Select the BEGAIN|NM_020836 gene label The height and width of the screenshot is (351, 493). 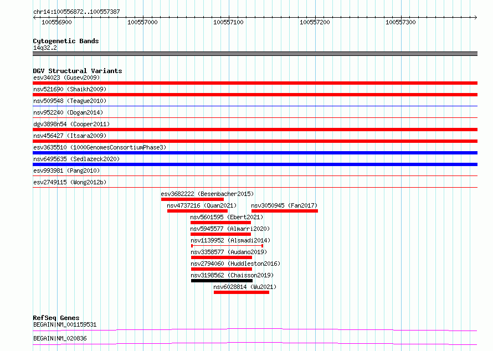(60, 338)
